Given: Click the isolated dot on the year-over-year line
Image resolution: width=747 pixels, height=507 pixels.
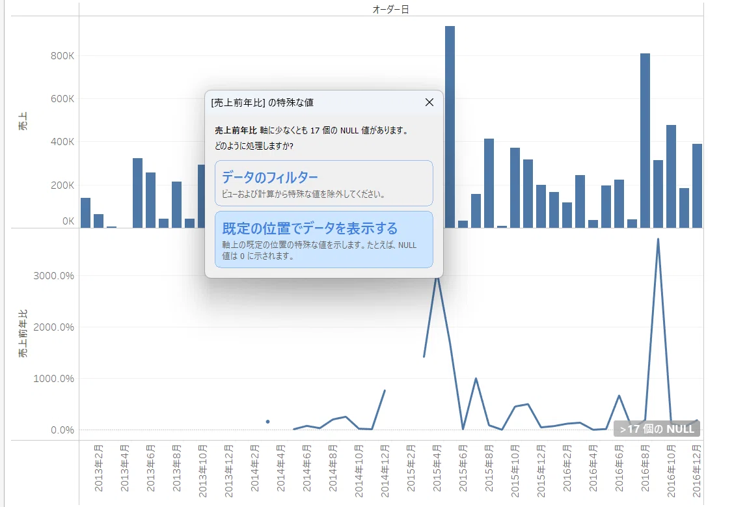Looking at the screenshot, I should point(267,422).
